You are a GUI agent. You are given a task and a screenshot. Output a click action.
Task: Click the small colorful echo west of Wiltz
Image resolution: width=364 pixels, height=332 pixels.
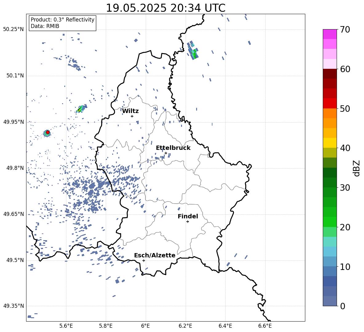click(81, 108)
